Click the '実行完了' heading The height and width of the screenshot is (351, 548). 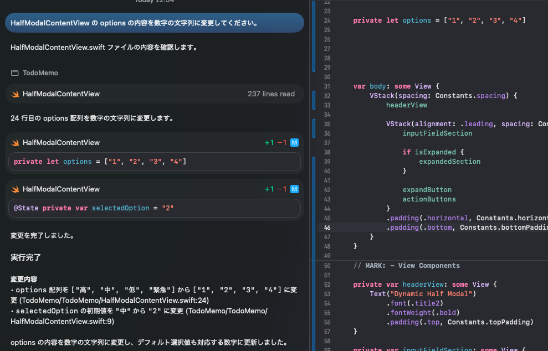tap(25, 257)
